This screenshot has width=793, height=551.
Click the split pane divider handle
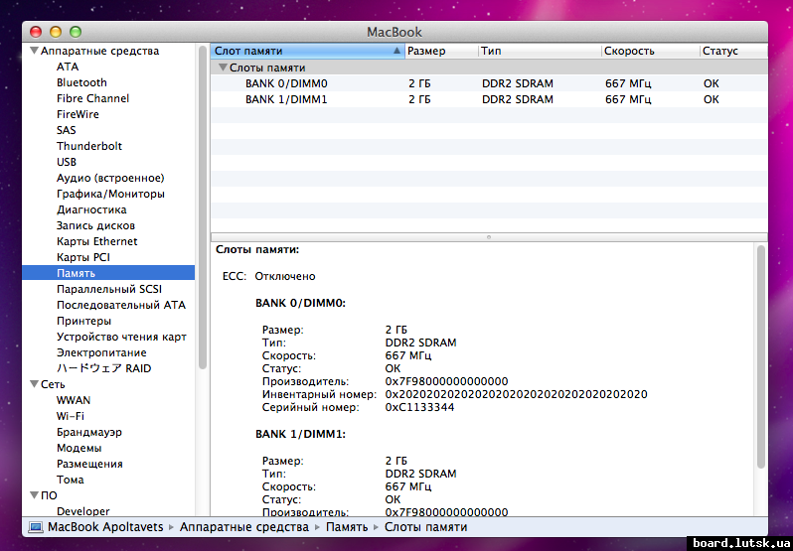488,237
